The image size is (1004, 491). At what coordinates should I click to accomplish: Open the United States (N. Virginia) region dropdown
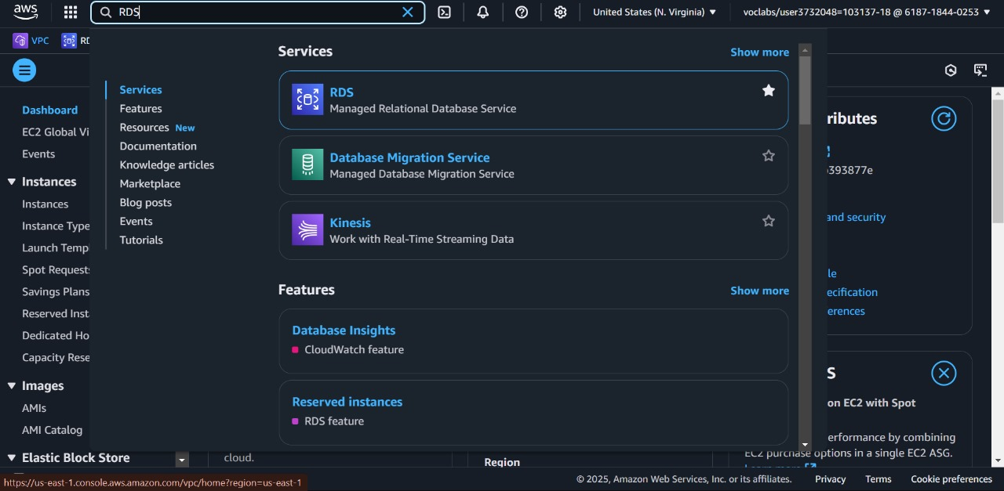pos(654,12)
